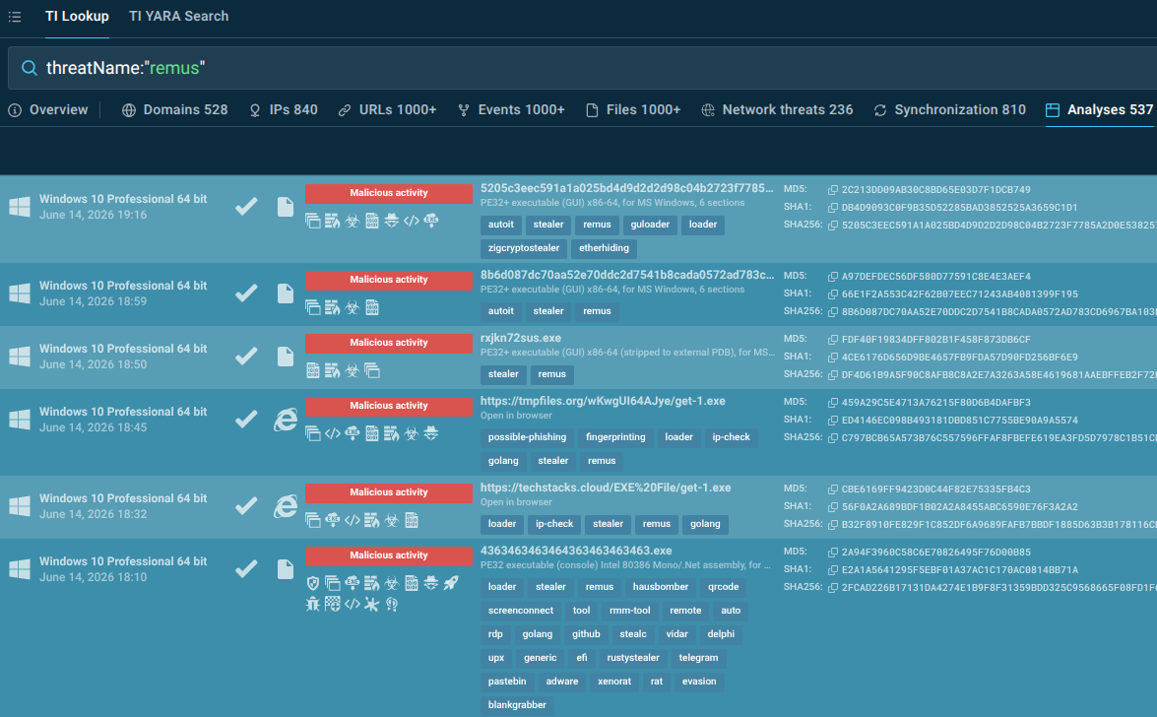Copy MD5 hash 459A29C5E4713A76215F80D6B4DAFBF3
This screenshot has width=1157, height=717.
click(x=832, y=403)
